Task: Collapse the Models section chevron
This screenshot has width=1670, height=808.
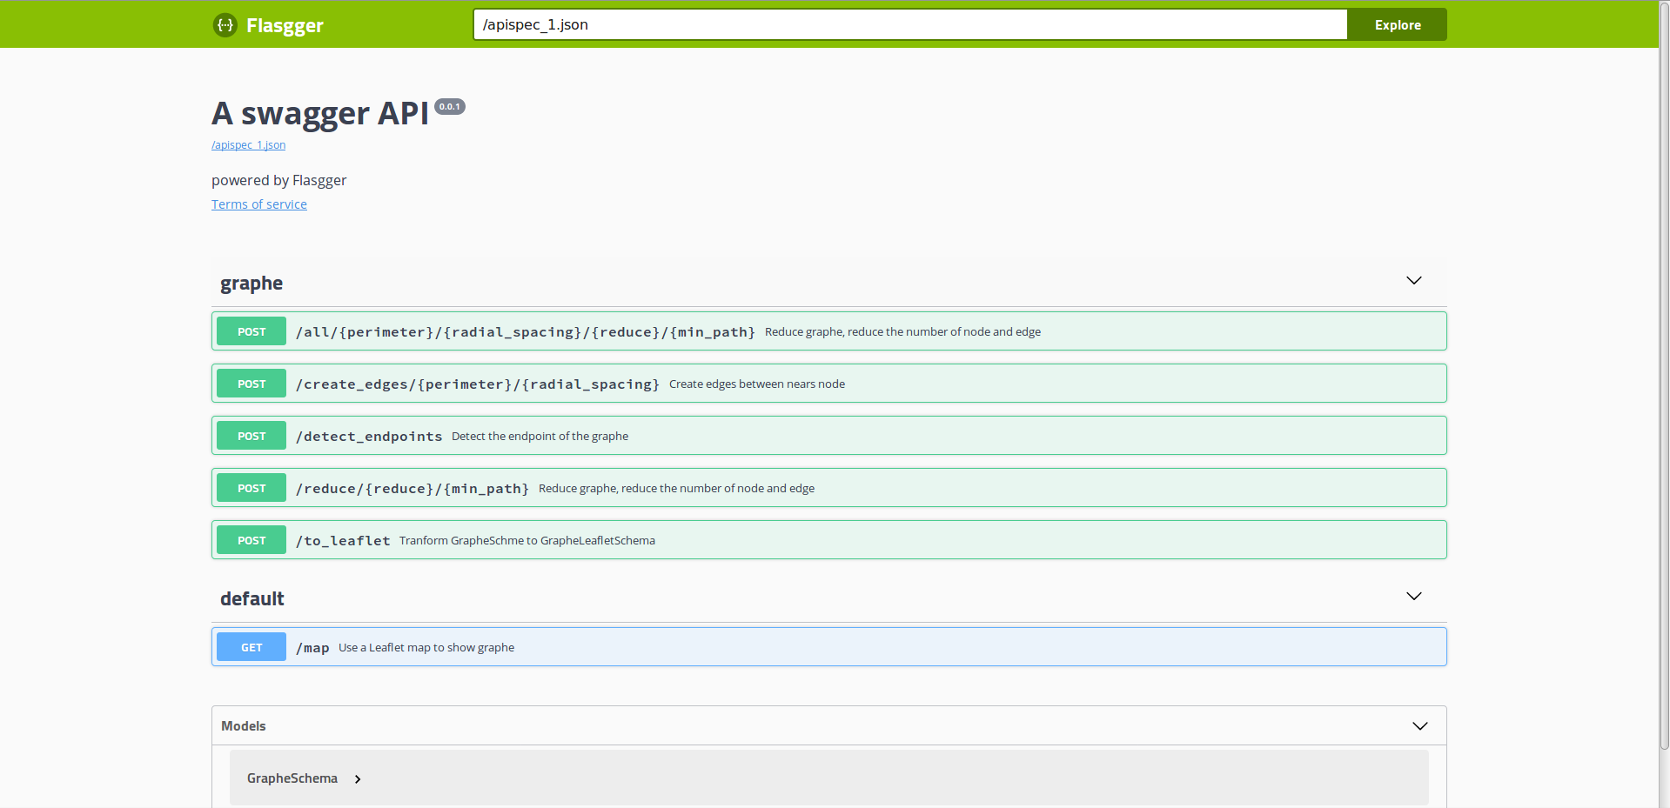Action: point(1420,726)
